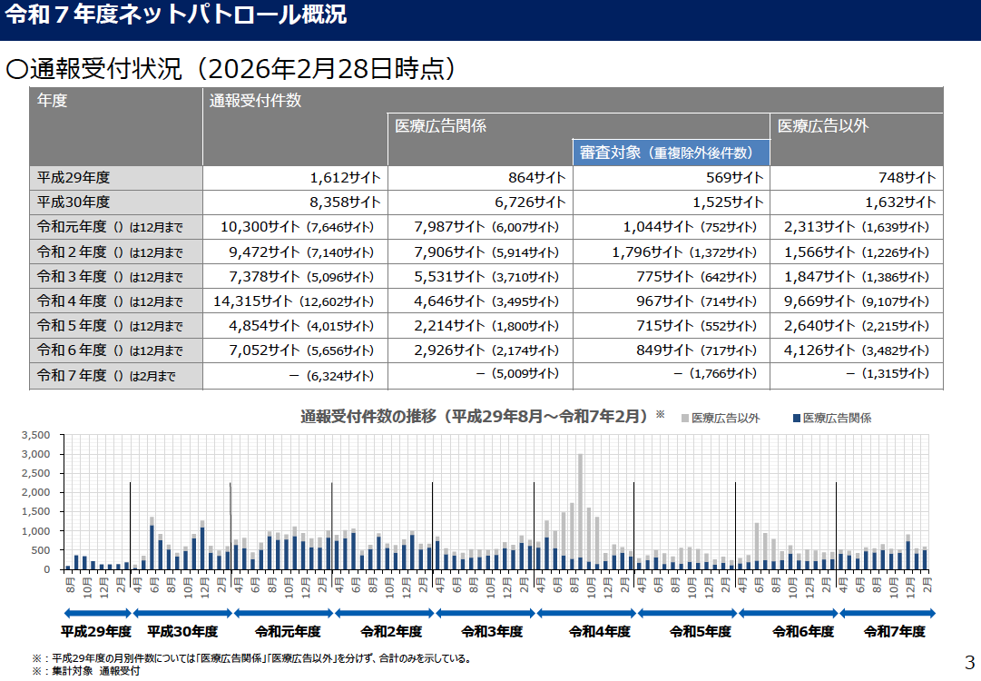Select the cell 715サイト (552サイト)
The image size is (981, 681).
pos(672,325)
